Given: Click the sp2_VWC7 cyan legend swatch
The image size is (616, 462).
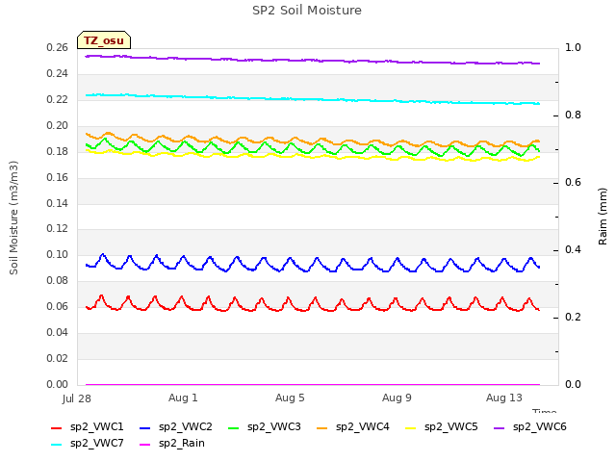Looking at the screenshot, I should 57,445.
